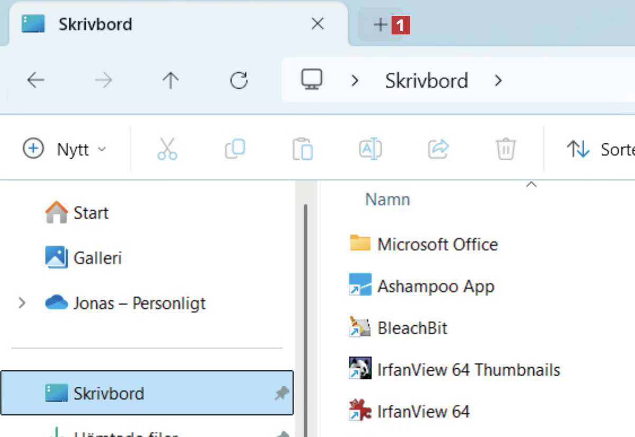Click the house icon next to Start

click(x=57, y=213)
